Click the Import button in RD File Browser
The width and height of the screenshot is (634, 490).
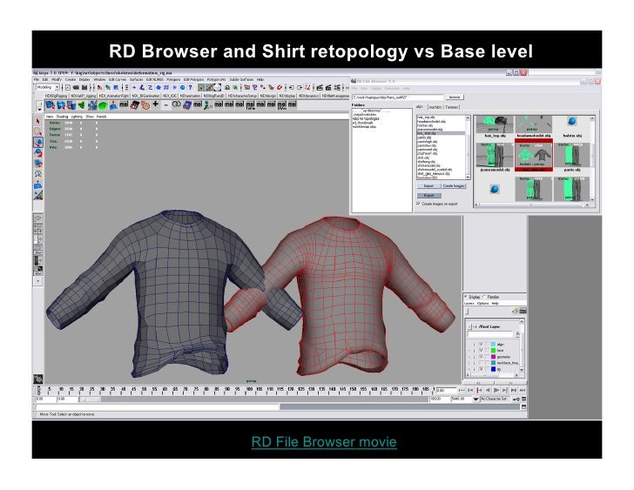click(x=428, y=185)
